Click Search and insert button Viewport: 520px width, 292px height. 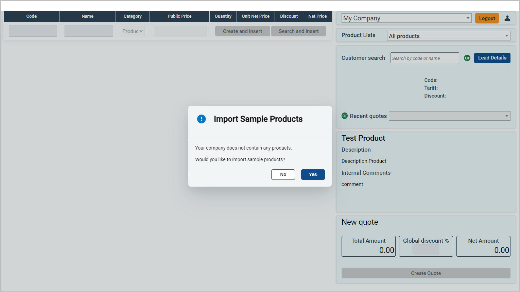tap(299, 31)
